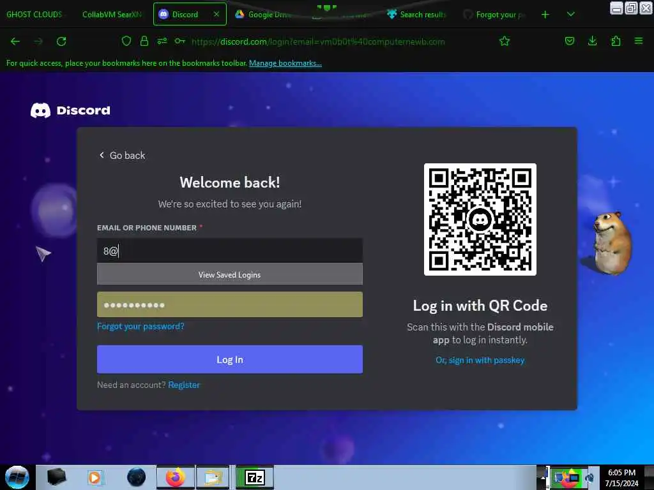The image size is (654, 490).
Task: Click the QR code image
Action: click(480, 219)
